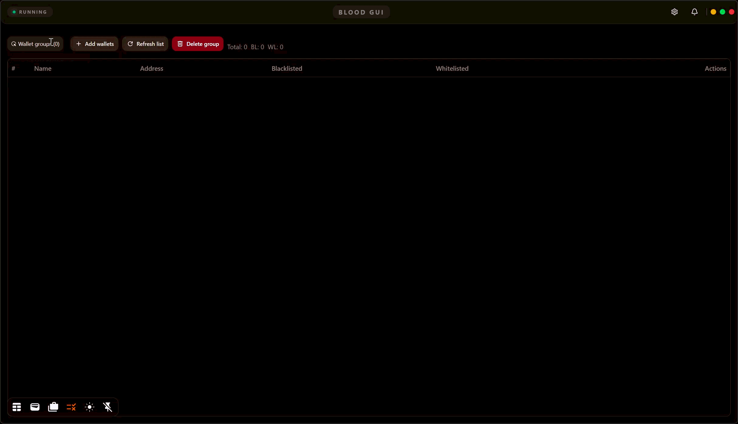Screen dimensions: 738x424
Task: Open the wallet icon in bottom dock
Action: point(35,407)
